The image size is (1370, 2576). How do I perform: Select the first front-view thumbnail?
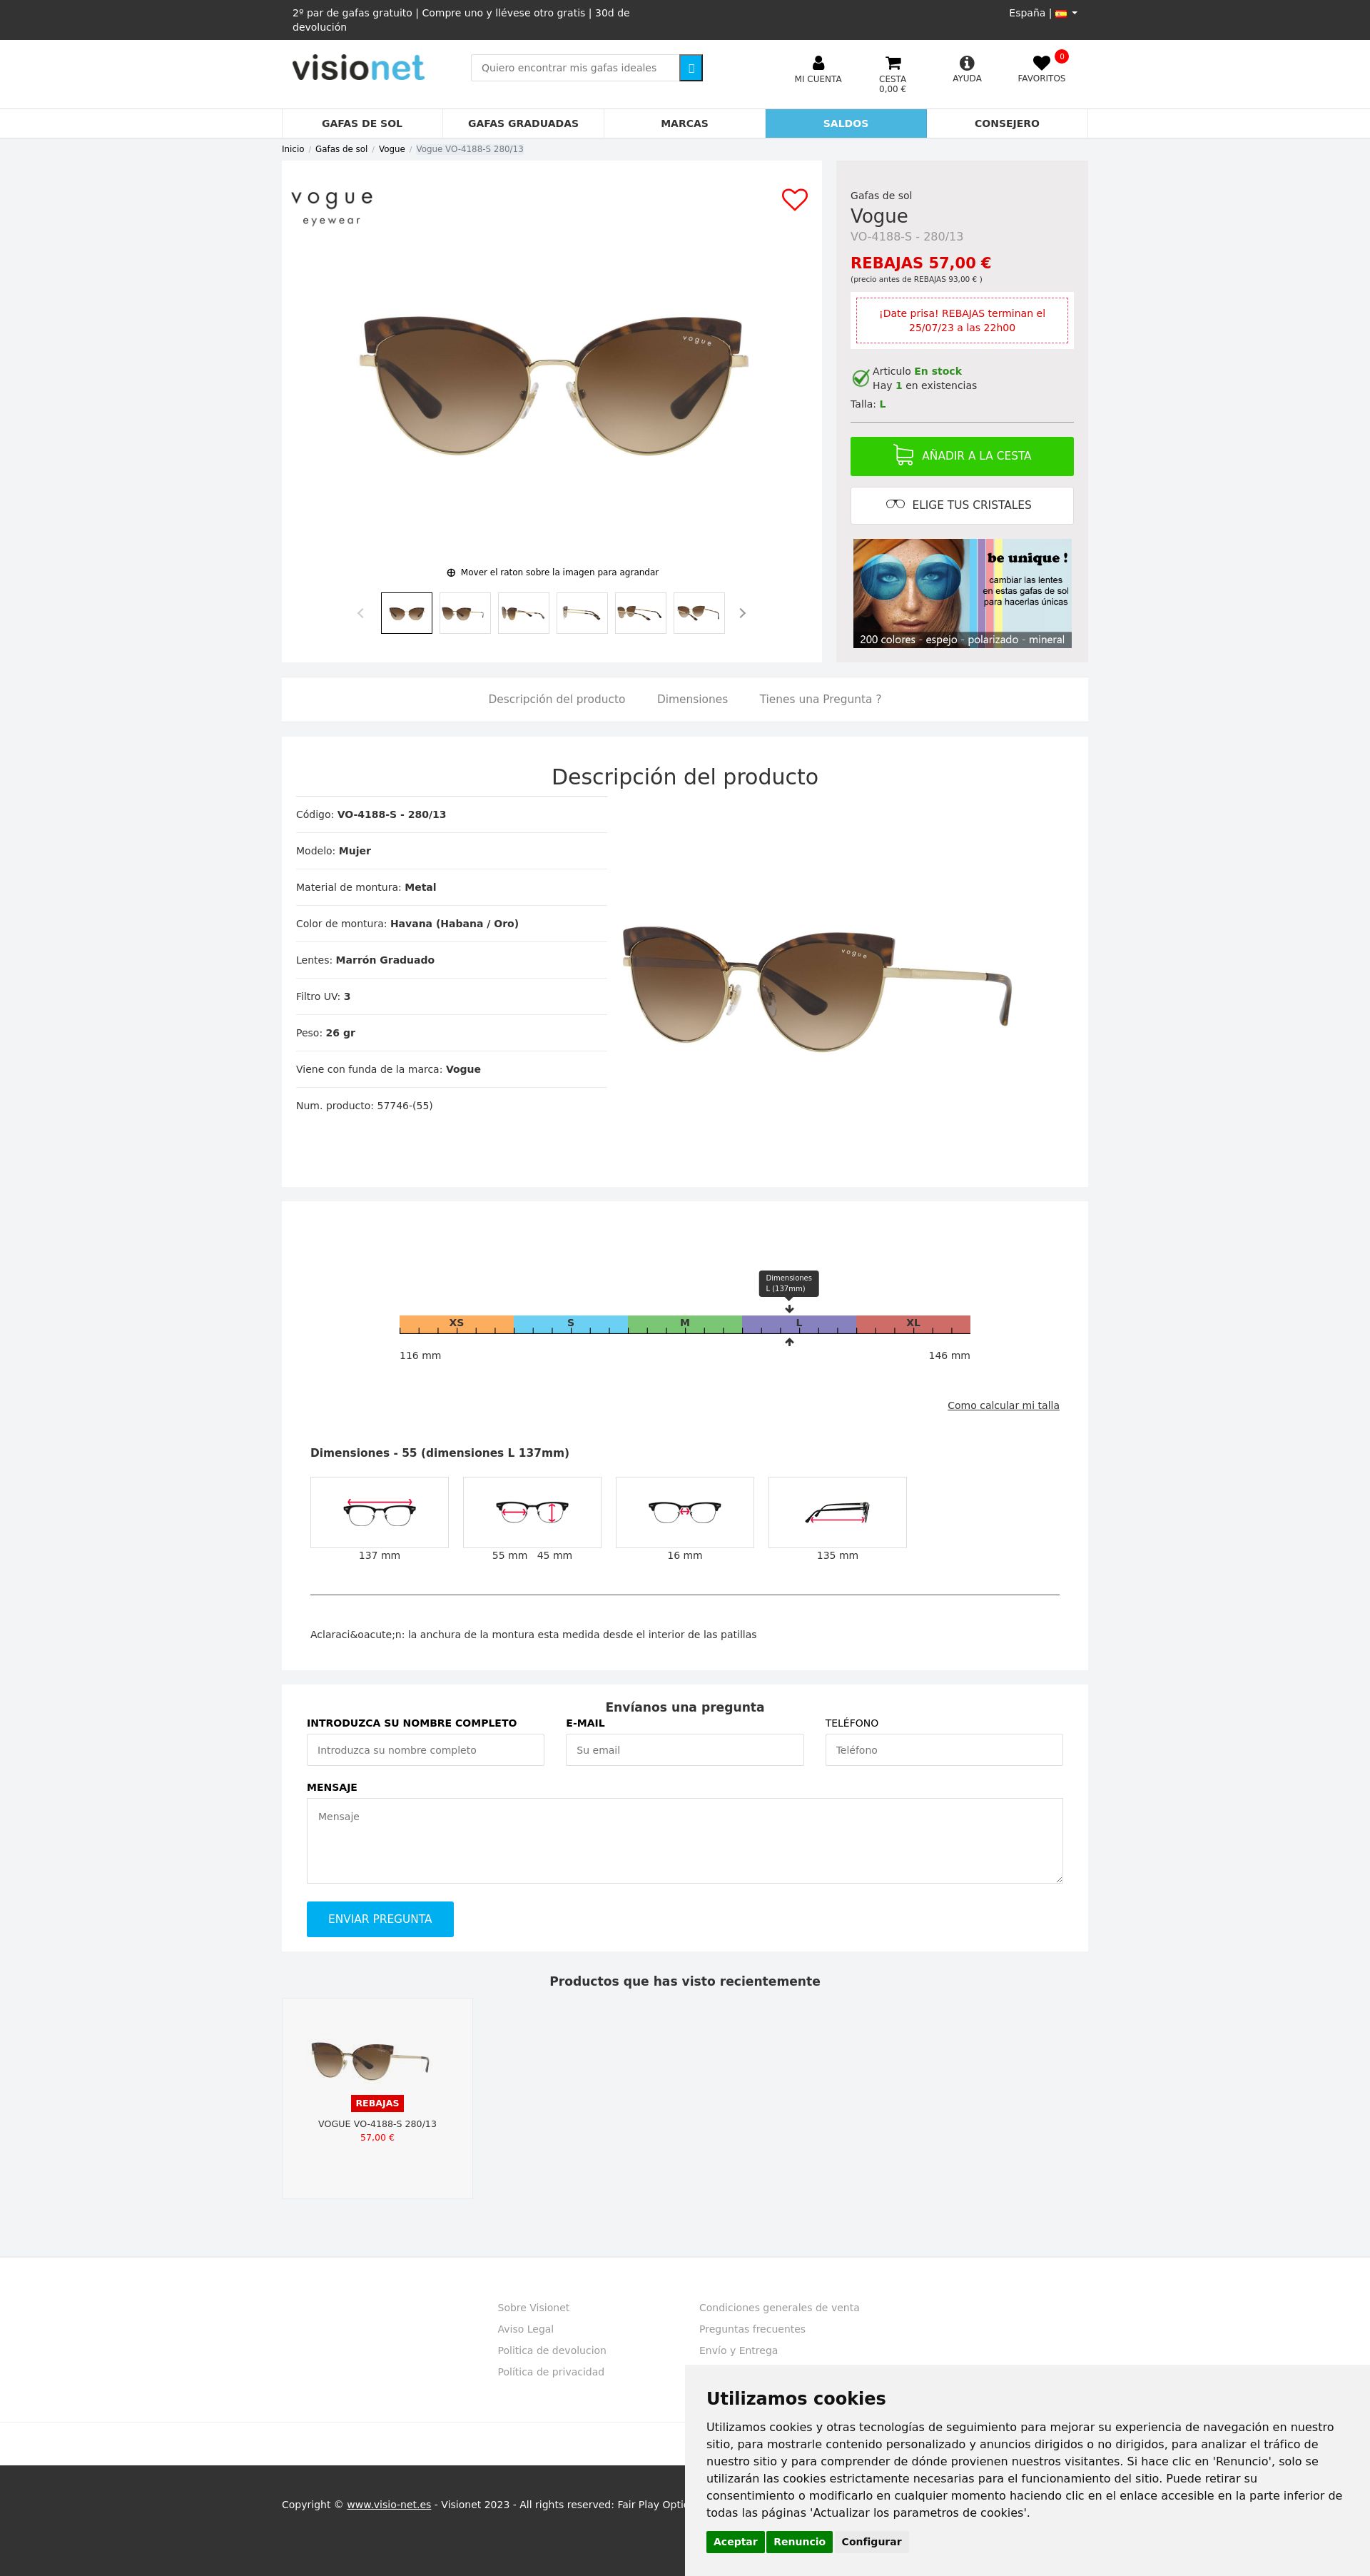406,613
